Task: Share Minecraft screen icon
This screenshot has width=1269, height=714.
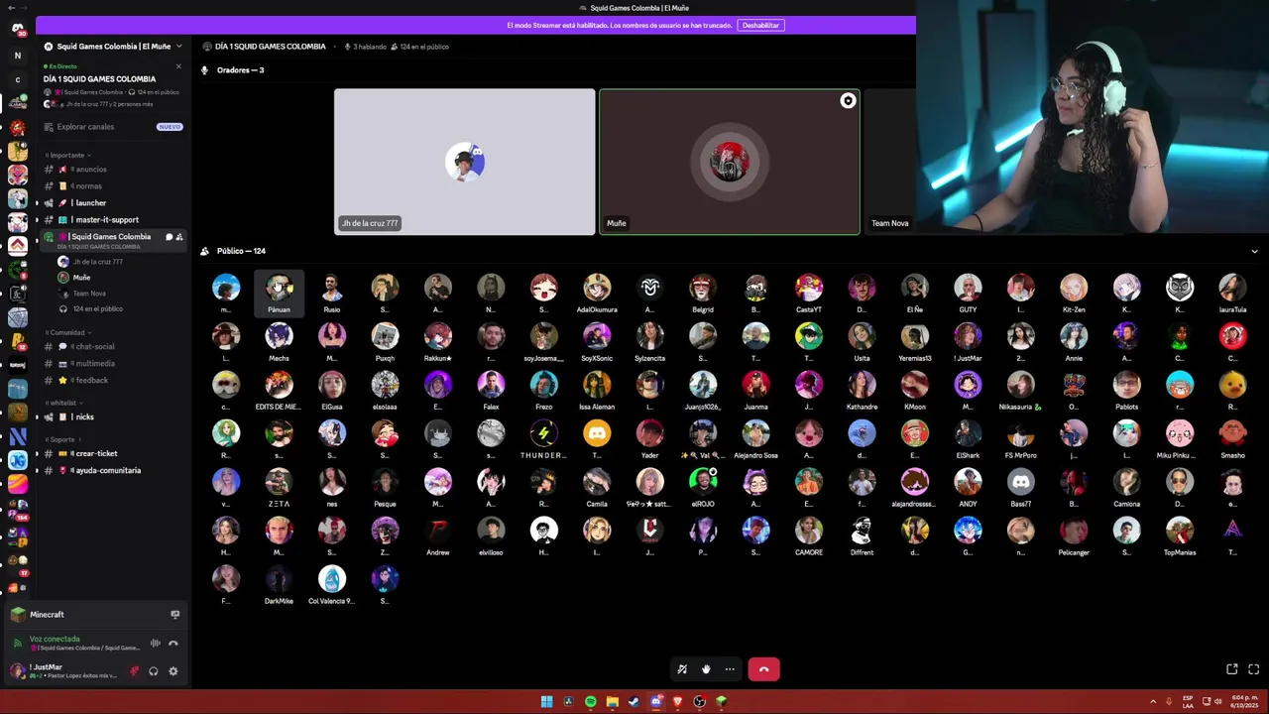Action: (174, 615)
